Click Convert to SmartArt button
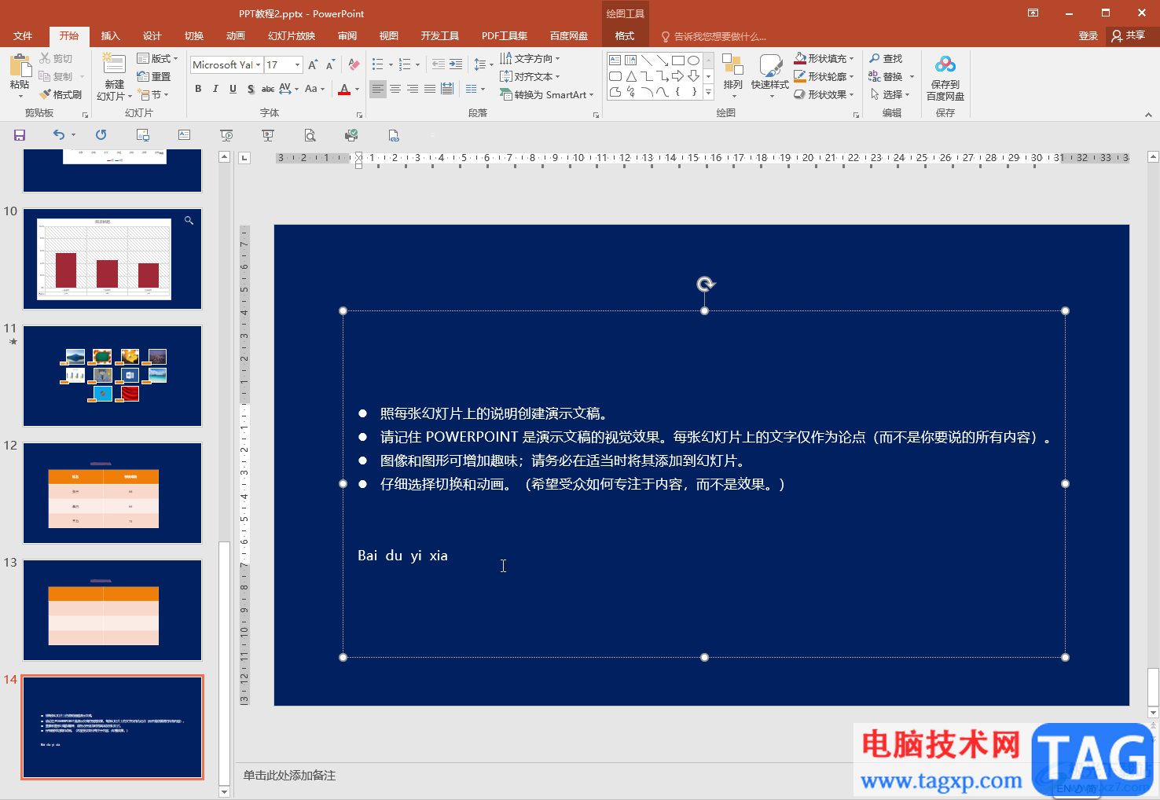The height and width of the screenshot is (800, 1160). [x=547, y=94]
